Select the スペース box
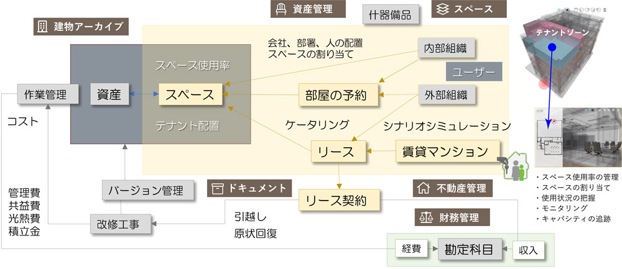 [190, 94]
